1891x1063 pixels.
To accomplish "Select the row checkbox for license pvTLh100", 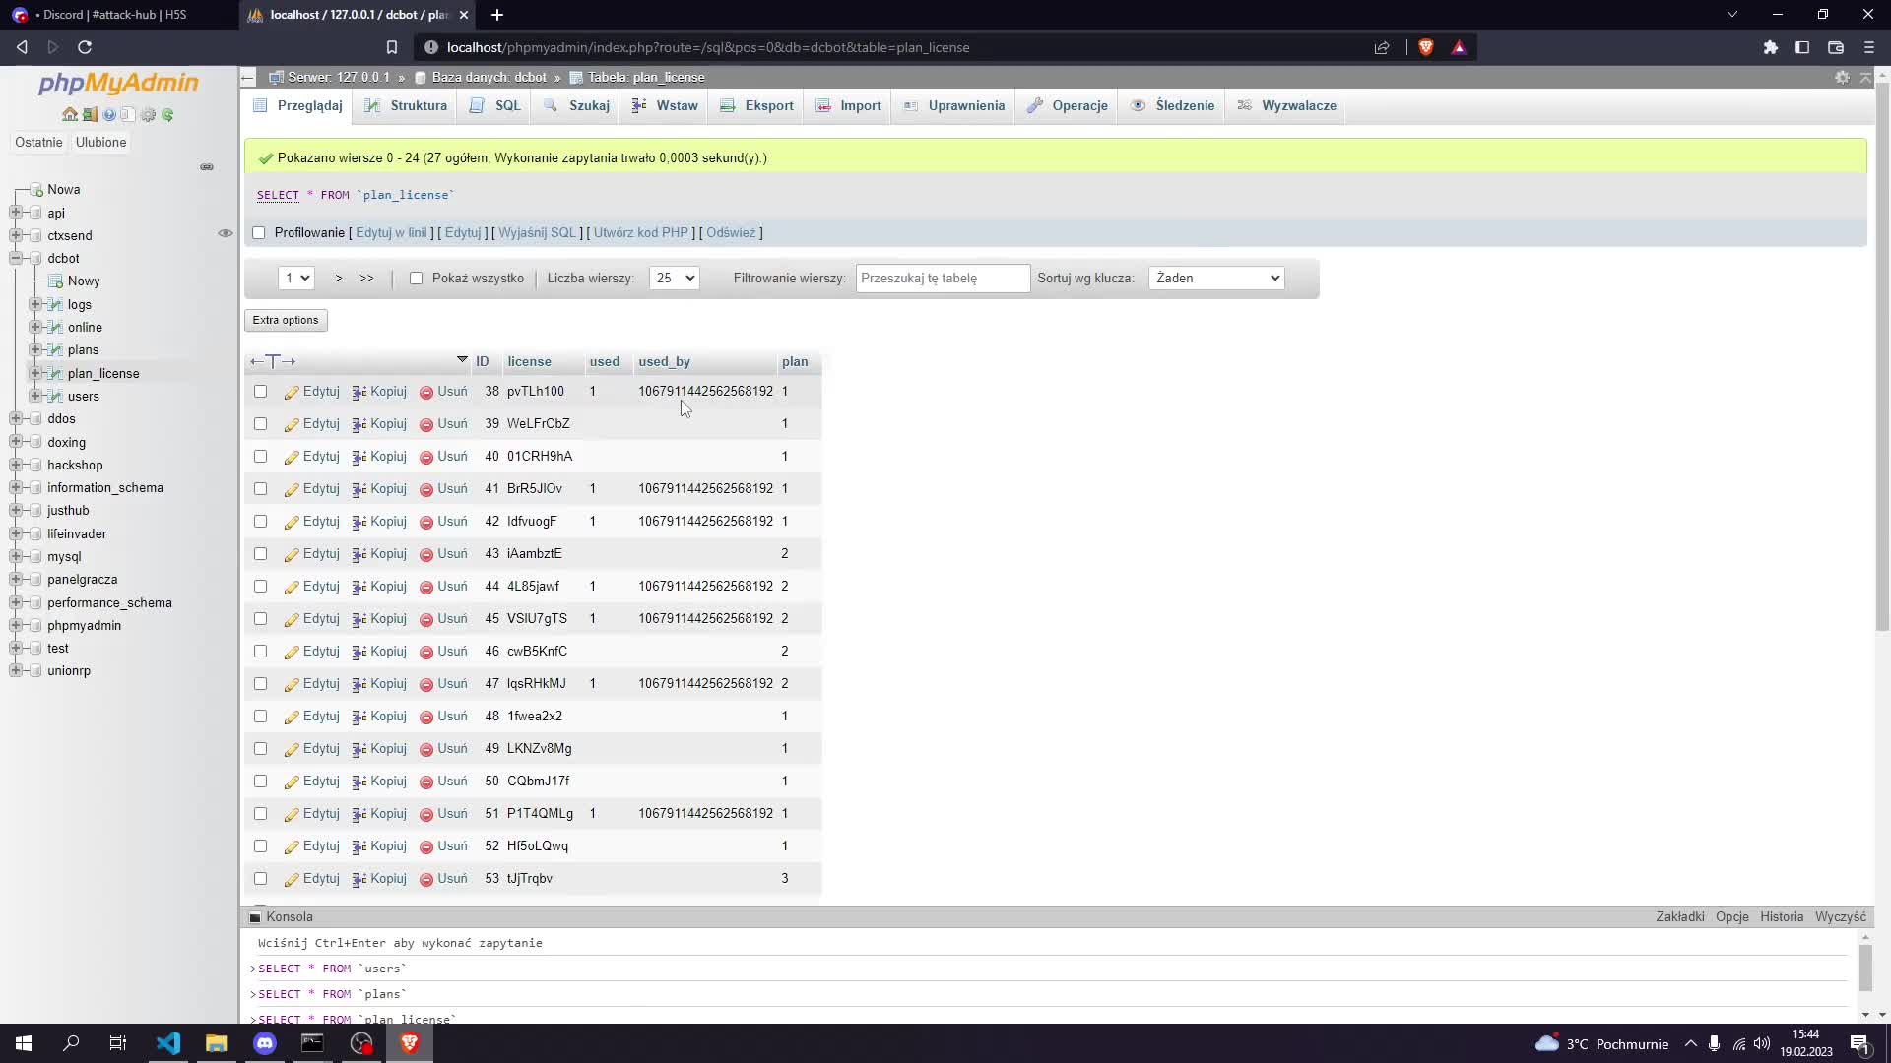I will (x=260, y=391).
